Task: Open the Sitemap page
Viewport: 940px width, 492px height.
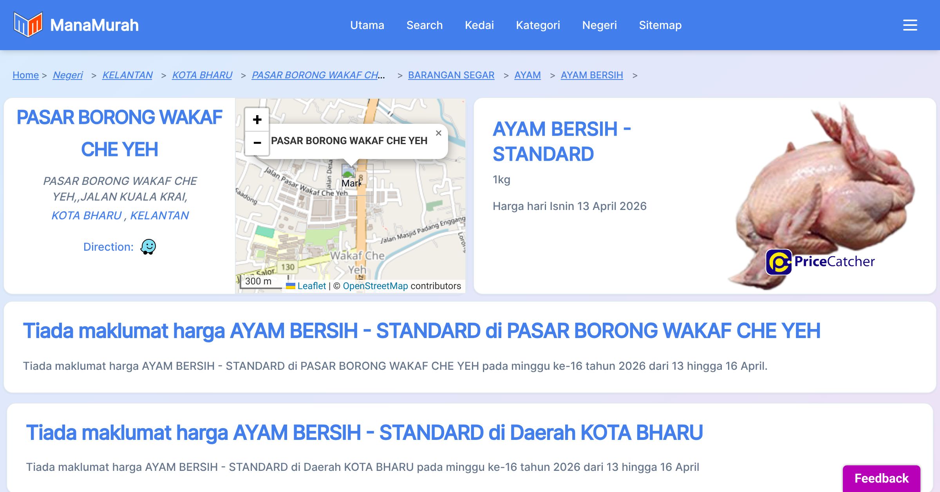Action: pyautogui.click(x=660, y=25)
